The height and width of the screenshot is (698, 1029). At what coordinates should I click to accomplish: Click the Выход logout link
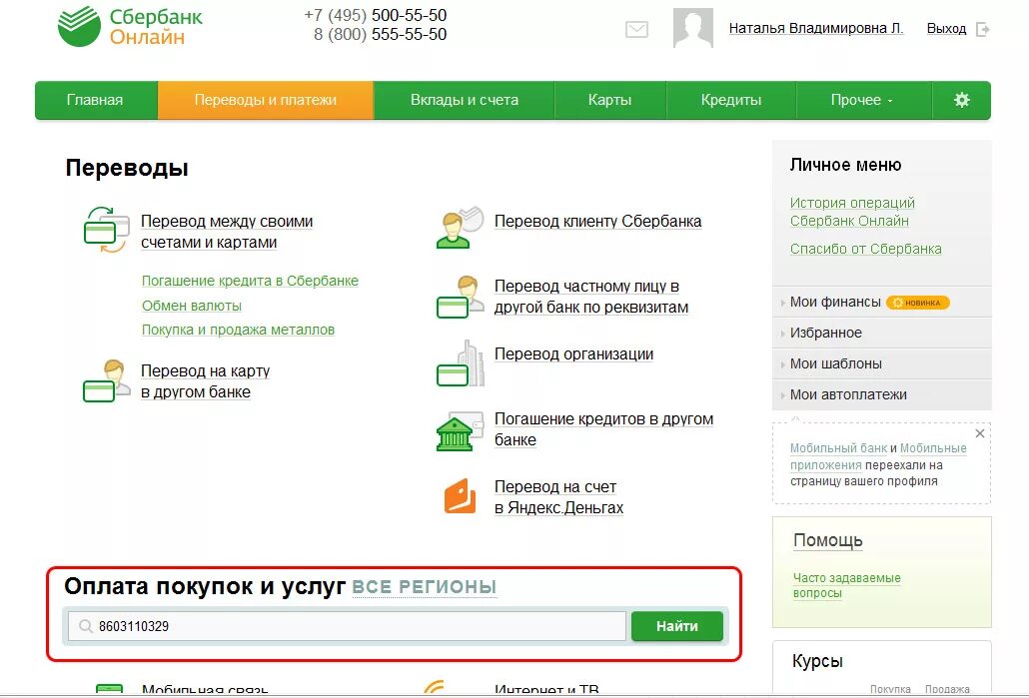pyautogui.click(x=946, y=28)
